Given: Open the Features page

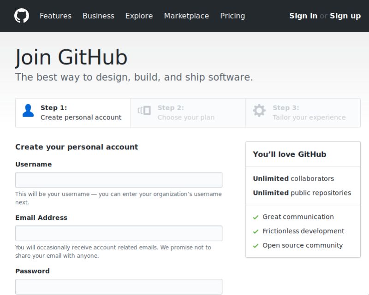Looking at the screenshot, I should [55, 16].
